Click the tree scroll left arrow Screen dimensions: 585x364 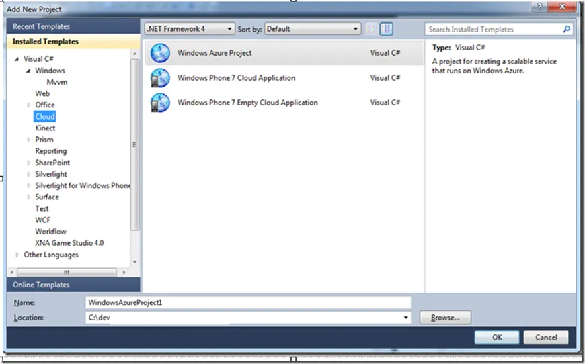(x=11, y=273)
